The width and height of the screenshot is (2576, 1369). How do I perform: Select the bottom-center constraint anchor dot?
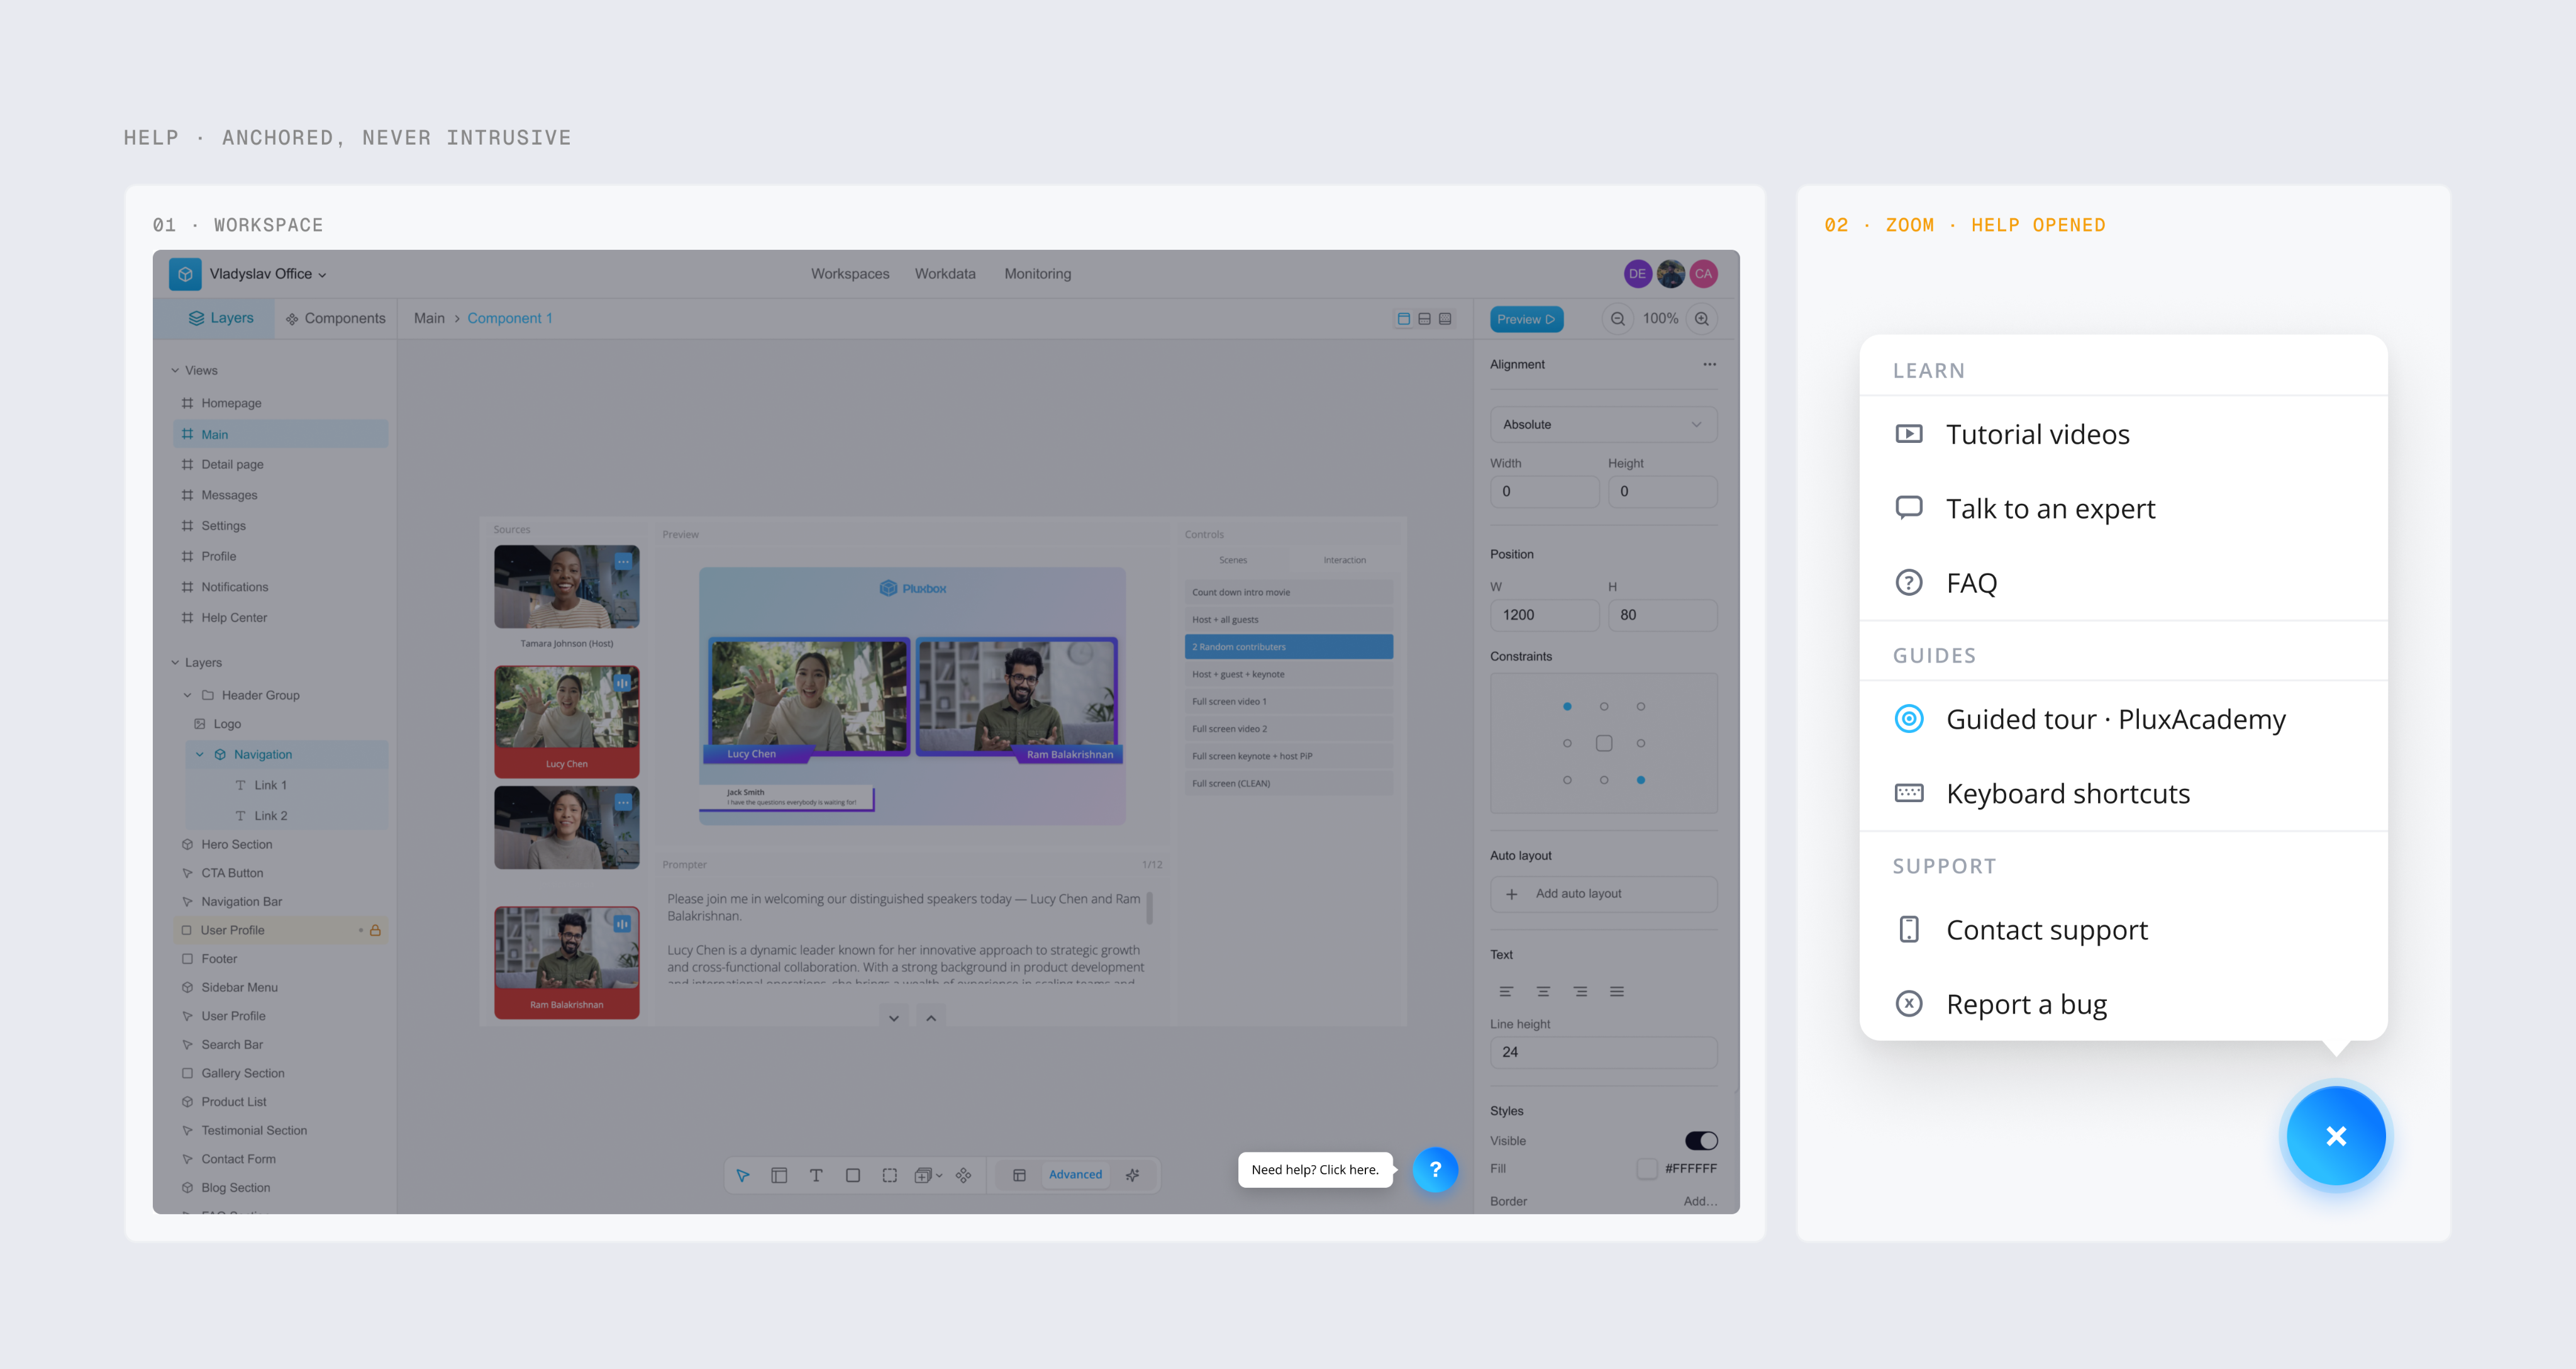tap(1604, 779)
